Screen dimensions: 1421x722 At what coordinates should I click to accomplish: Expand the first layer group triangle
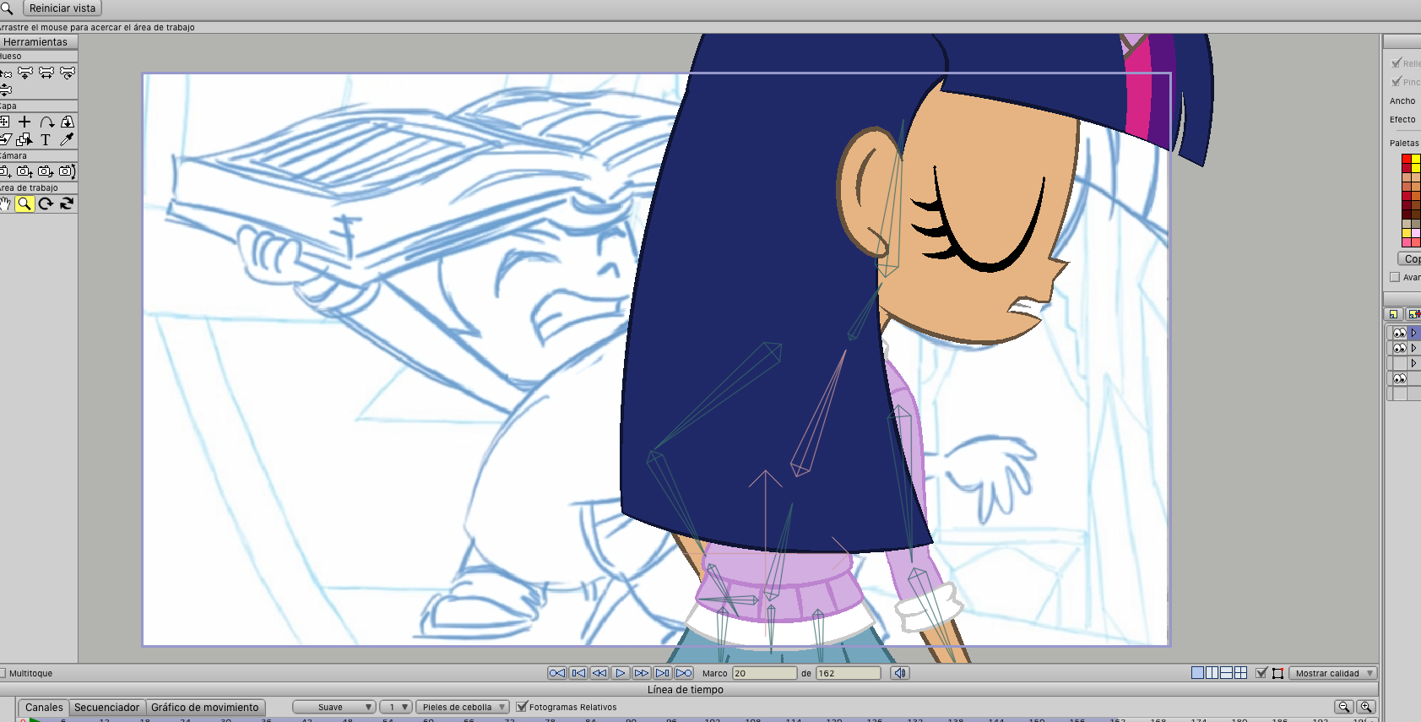point(1413,333)
